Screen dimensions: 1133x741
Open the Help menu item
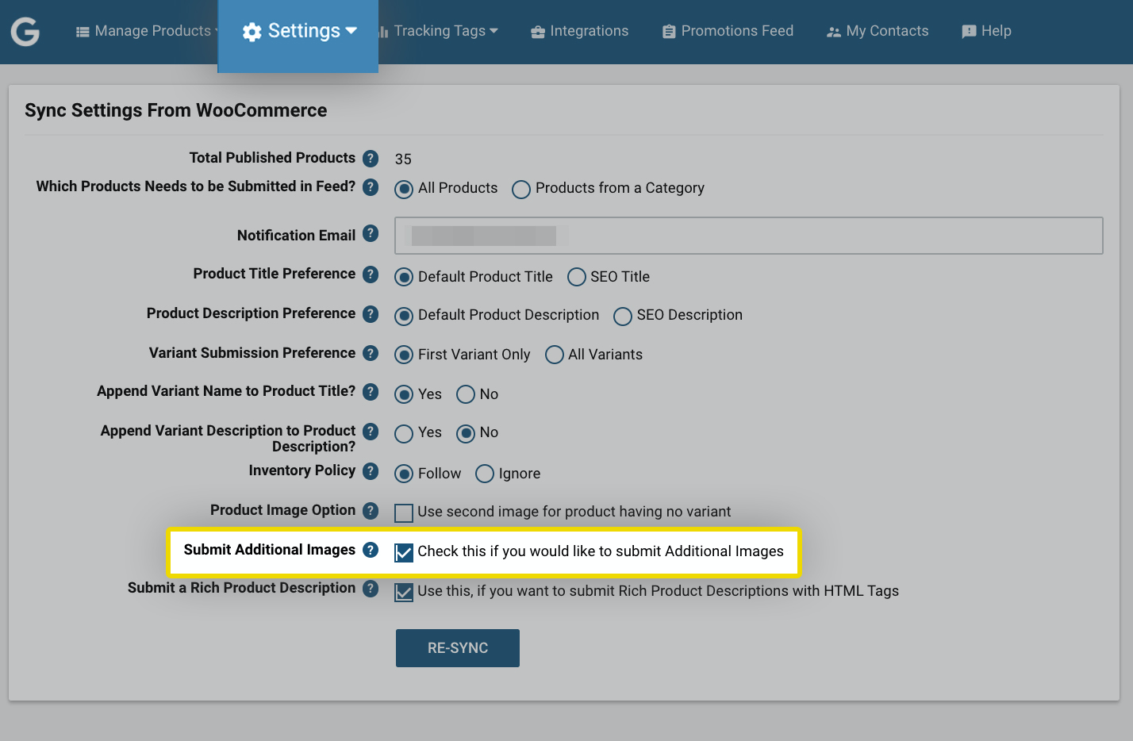[986, 31]
